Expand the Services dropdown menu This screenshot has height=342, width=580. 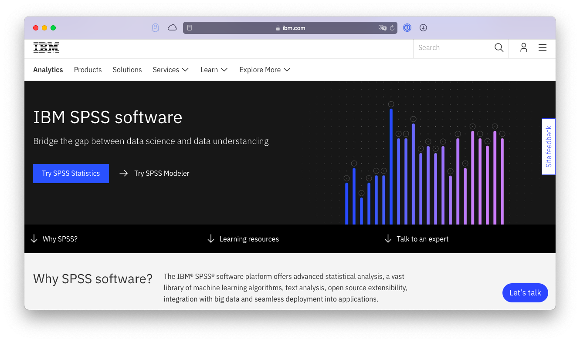coord(171,70)
